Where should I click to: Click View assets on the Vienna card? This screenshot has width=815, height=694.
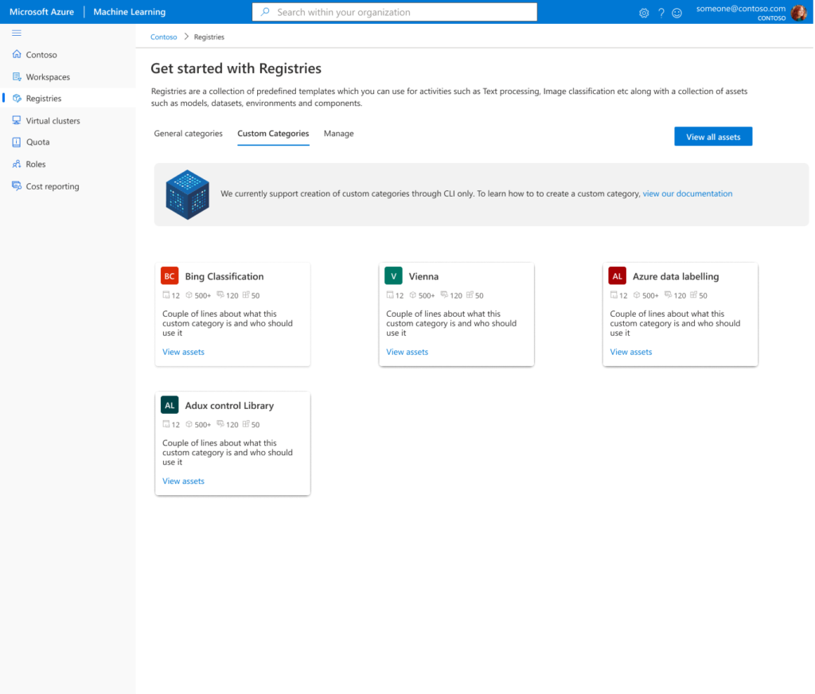407,352
